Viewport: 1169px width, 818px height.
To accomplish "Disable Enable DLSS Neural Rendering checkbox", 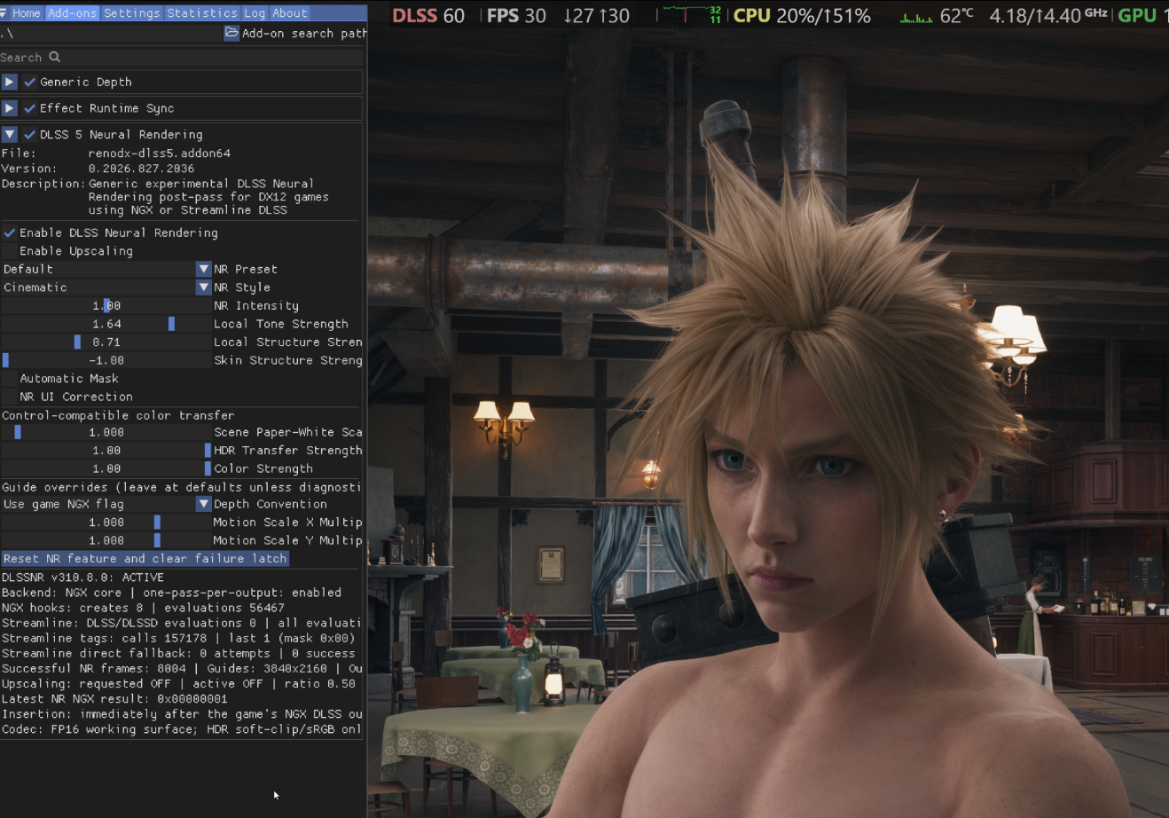I will click(10, 232).
